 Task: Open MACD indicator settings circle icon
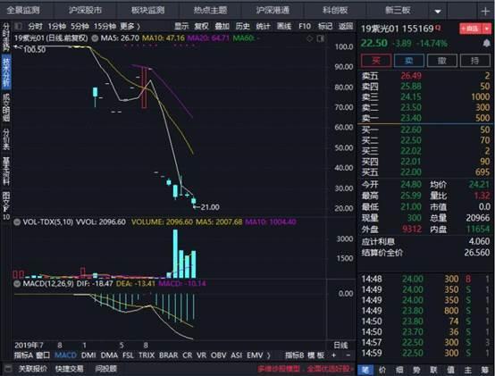[x=17, y=284]
